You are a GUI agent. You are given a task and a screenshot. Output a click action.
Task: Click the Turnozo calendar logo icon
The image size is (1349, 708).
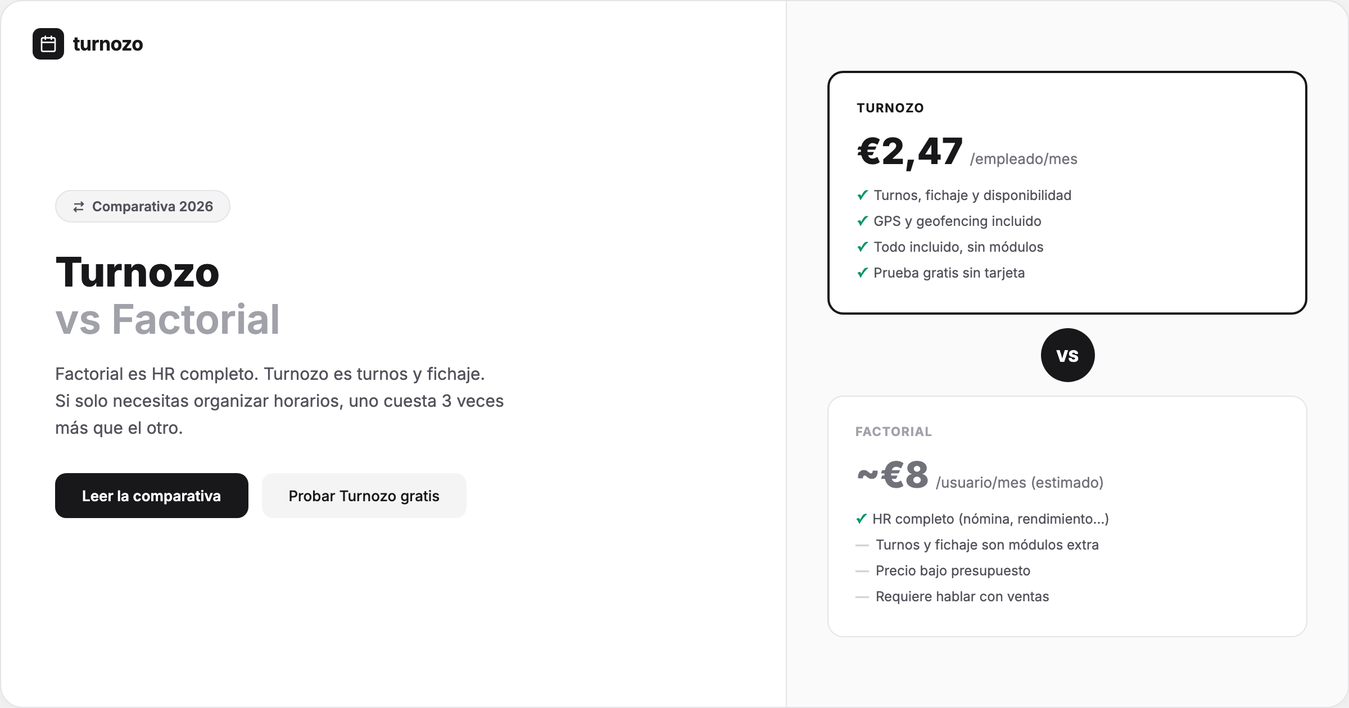point(48,44)
